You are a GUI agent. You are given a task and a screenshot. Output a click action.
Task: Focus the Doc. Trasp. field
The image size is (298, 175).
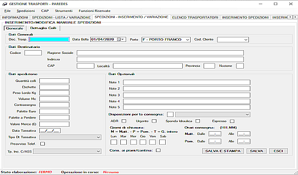tap(49, 39)
